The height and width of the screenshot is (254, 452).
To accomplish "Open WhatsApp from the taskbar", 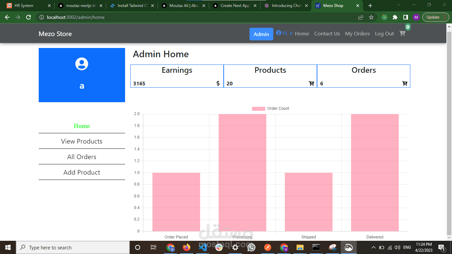I will point(251,247).
